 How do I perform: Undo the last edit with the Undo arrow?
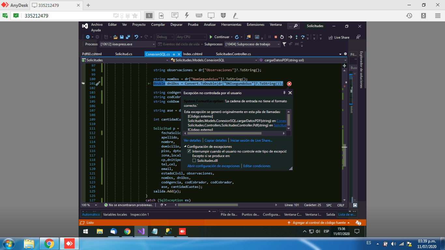[x=136, y=37]
